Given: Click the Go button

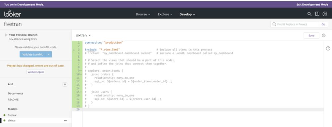Looking at the screenshot, I should [x=323, y=24].
